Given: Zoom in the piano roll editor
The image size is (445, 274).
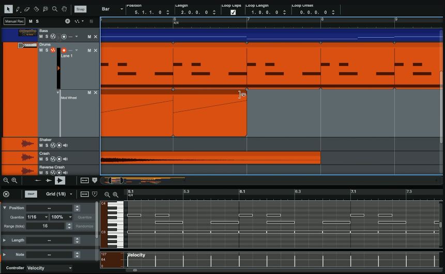Looking at the screenshot, I should click(x=115, y=195).
